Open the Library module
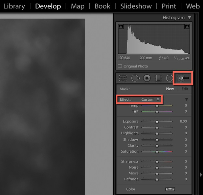Image resolution: width=203 pixels, height=195 pixels. coord(14,6)
